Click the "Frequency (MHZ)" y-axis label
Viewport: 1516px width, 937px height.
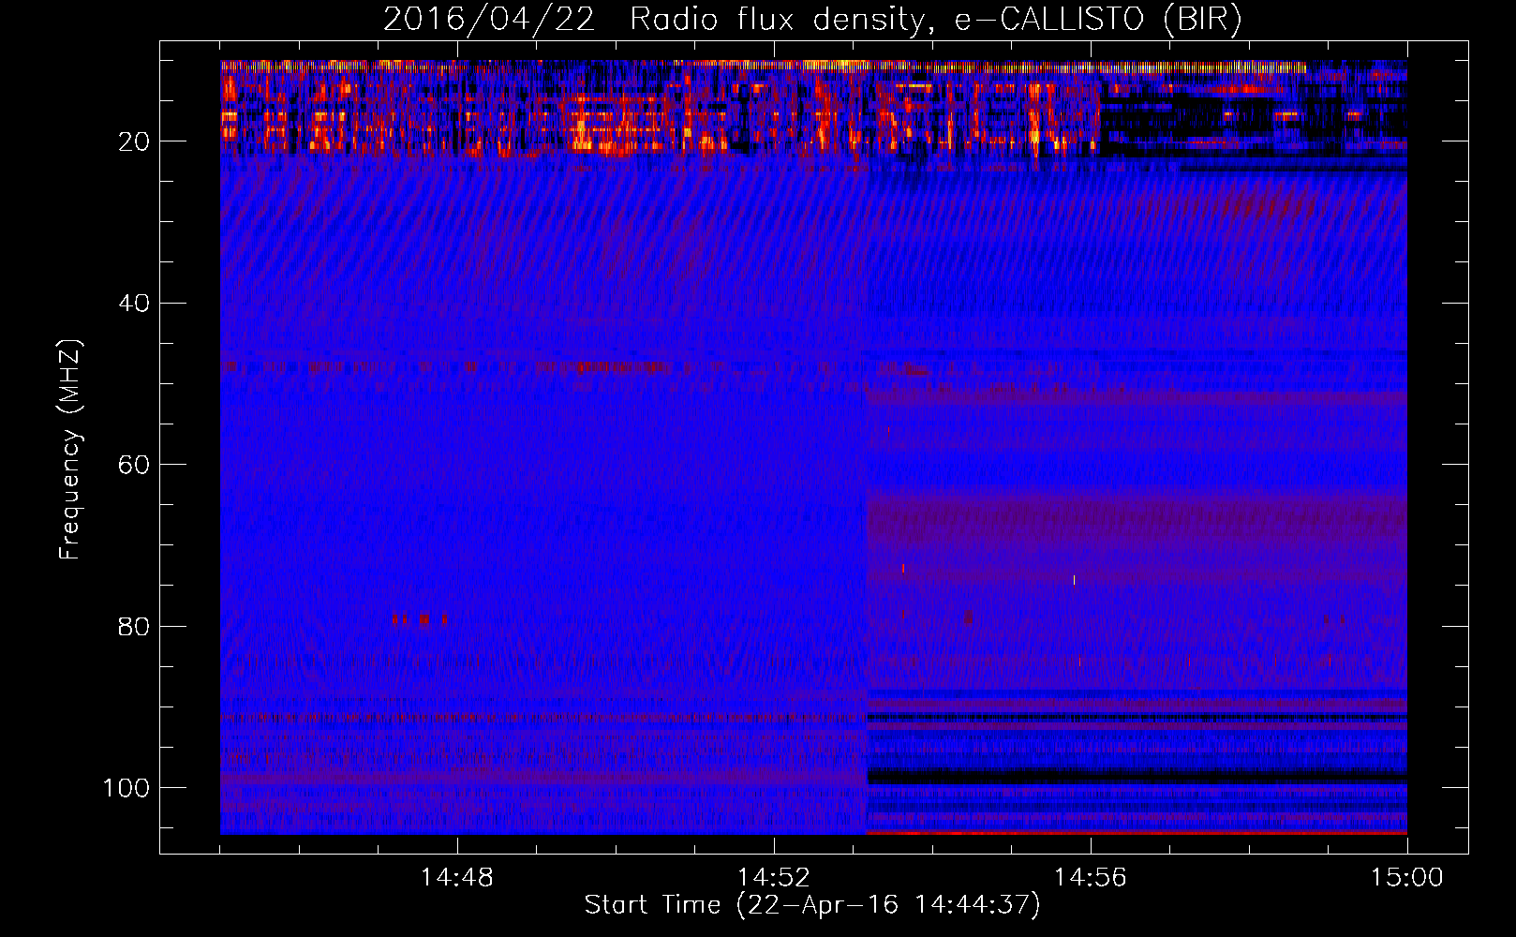[x=70, y=449]
